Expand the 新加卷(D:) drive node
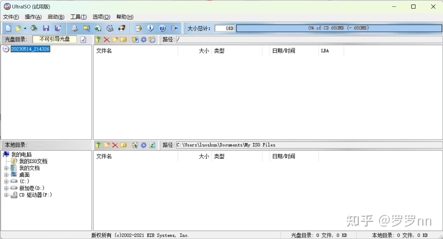Screen dimensions: 443x239 point(6,188)
